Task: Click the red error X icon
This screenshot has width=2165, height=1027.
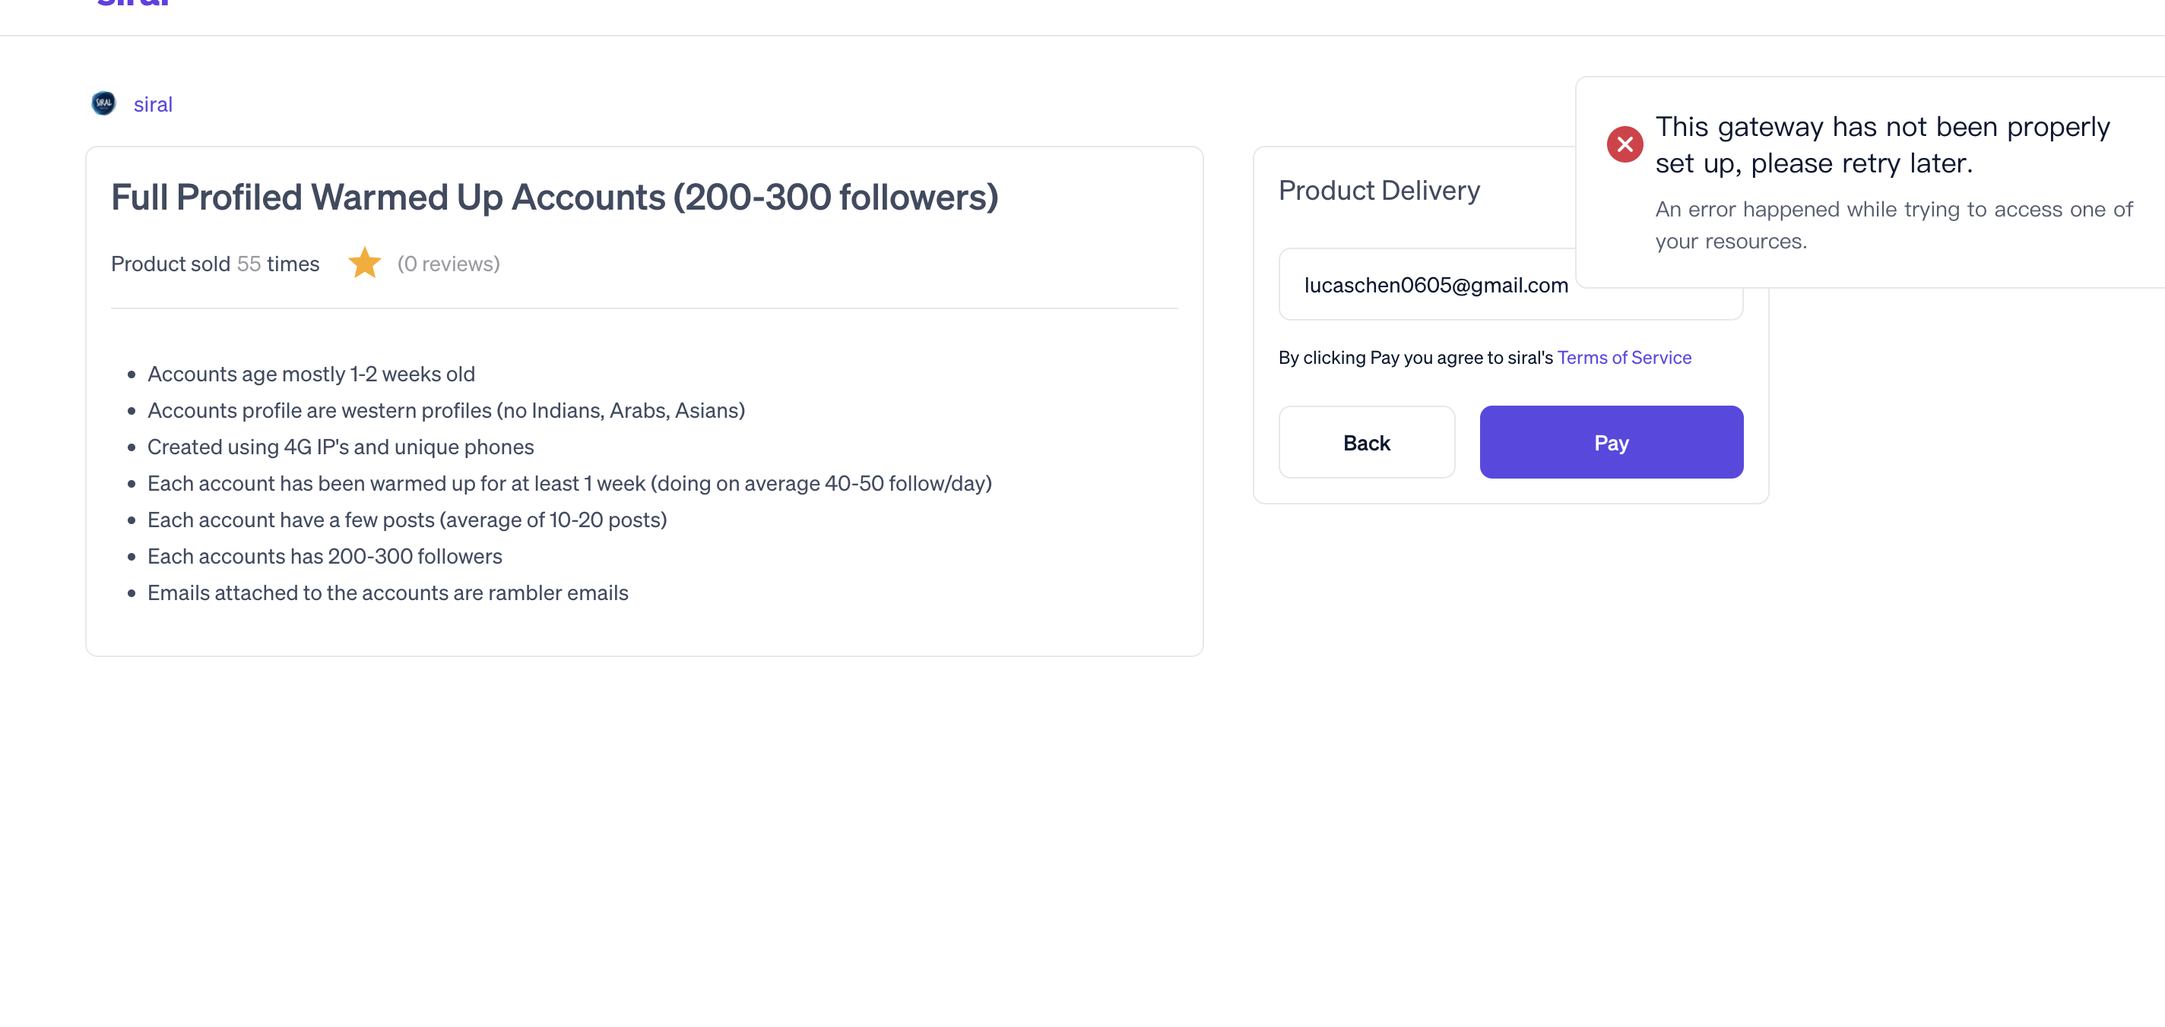Action: point(1625,144)
